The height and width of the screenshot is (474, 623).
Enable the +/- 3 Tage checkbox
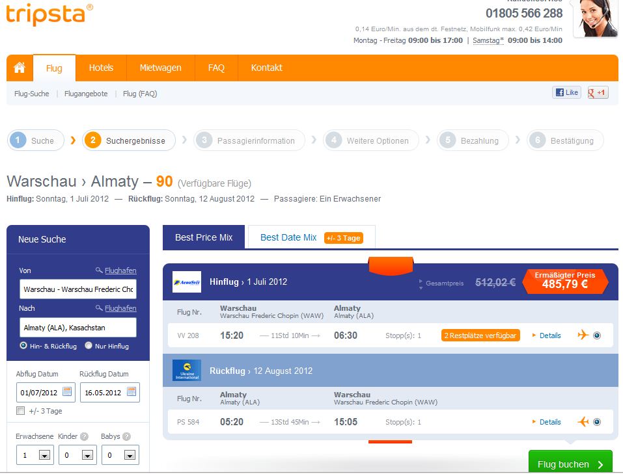21,410
